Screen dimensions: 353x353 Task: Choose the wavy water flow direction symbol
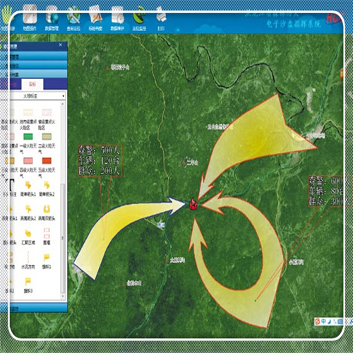[28, 257]
